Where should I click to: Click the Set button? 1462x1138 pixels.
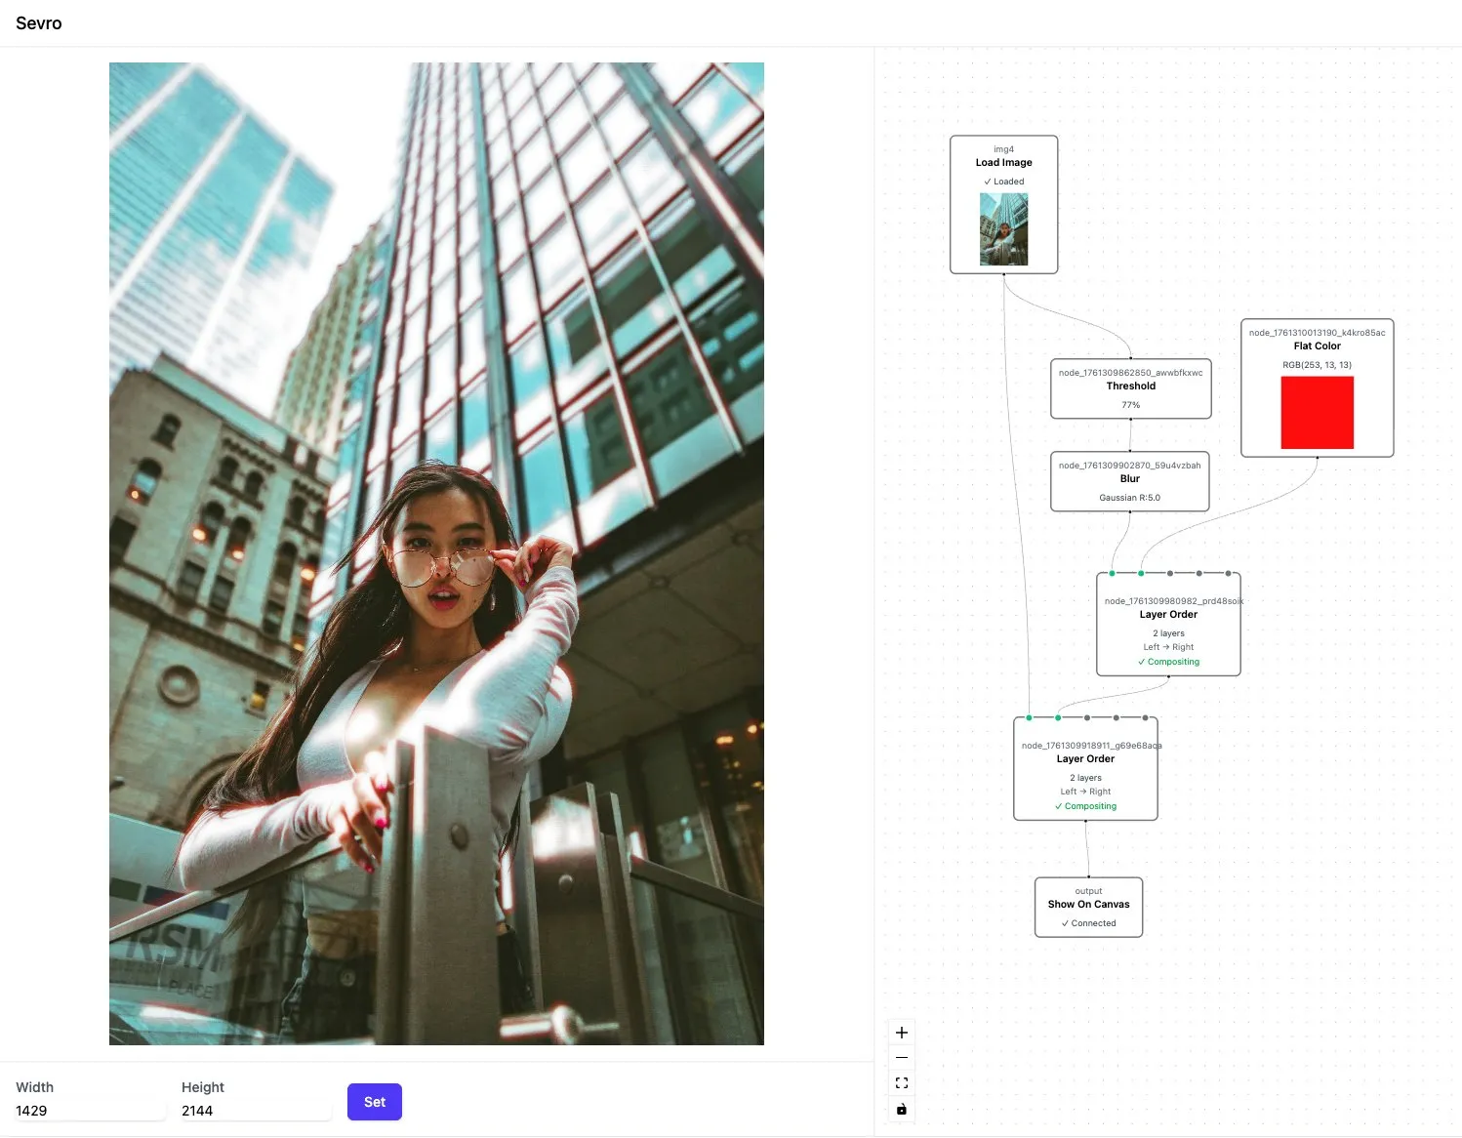coord(375,1102)
